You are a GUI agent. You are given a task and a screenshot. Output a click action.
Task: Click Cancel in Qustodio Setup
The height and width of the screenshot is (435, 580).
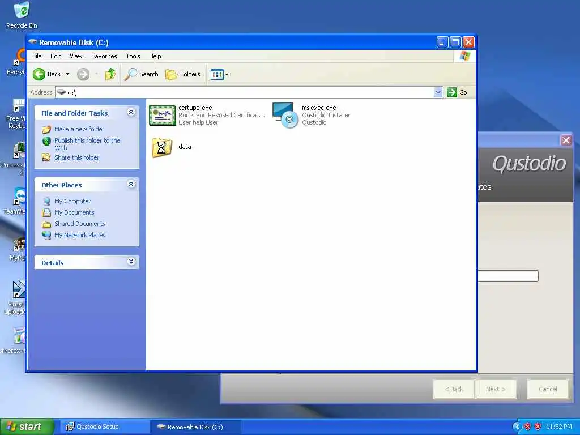pos(548,389)
